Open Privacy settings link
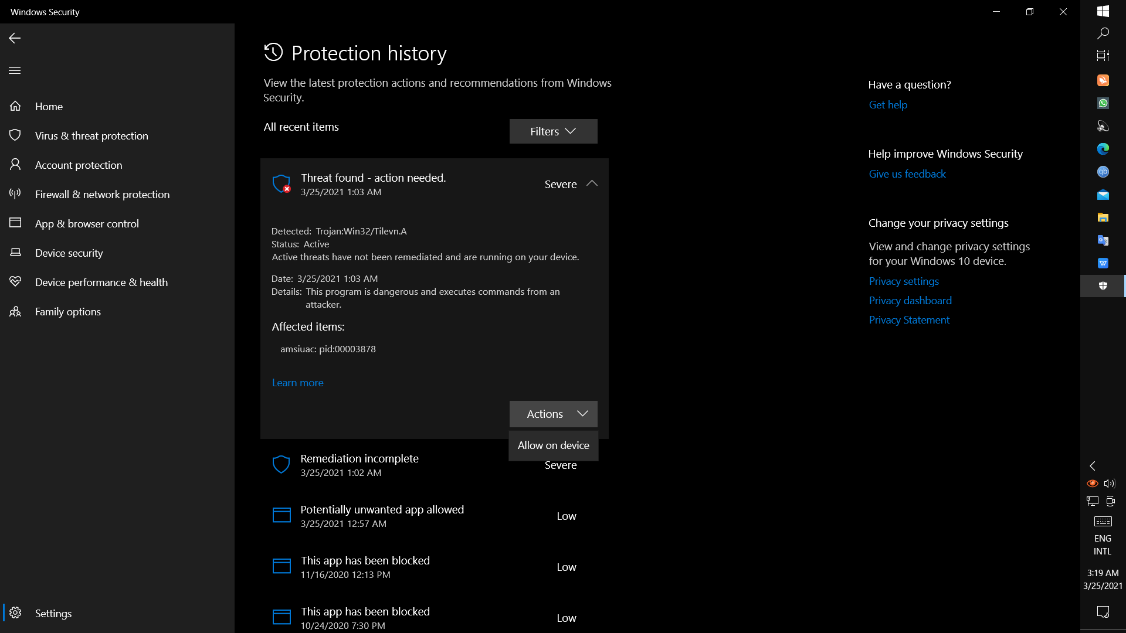The width and height of the screenshot is (1126, 633). click(904, 281)
